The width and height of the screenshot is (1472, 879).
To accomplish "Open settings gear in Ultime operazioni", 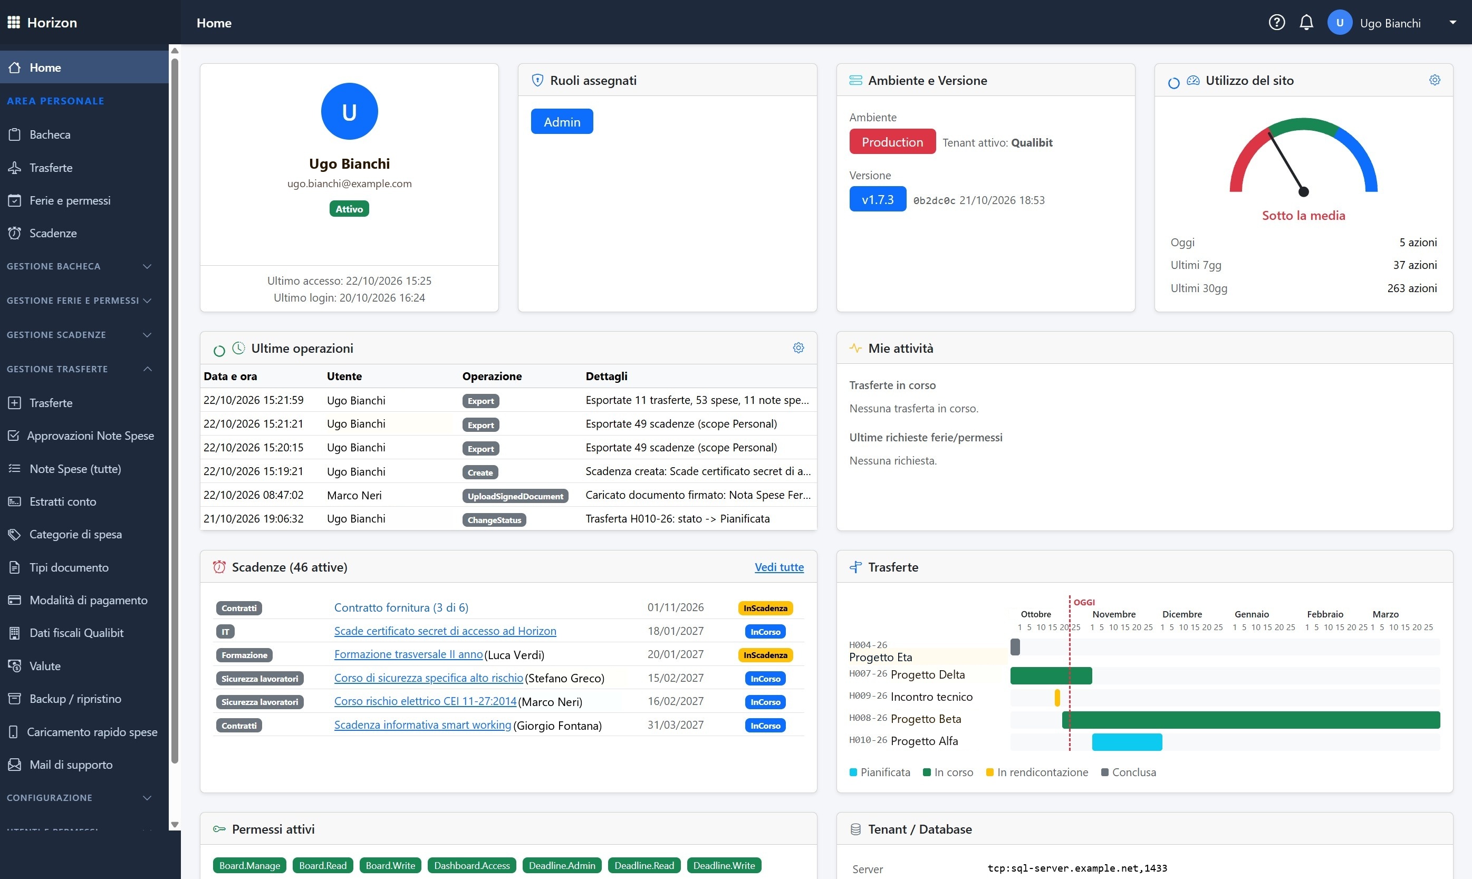I will pyautogui.click(x=798, y=347).
